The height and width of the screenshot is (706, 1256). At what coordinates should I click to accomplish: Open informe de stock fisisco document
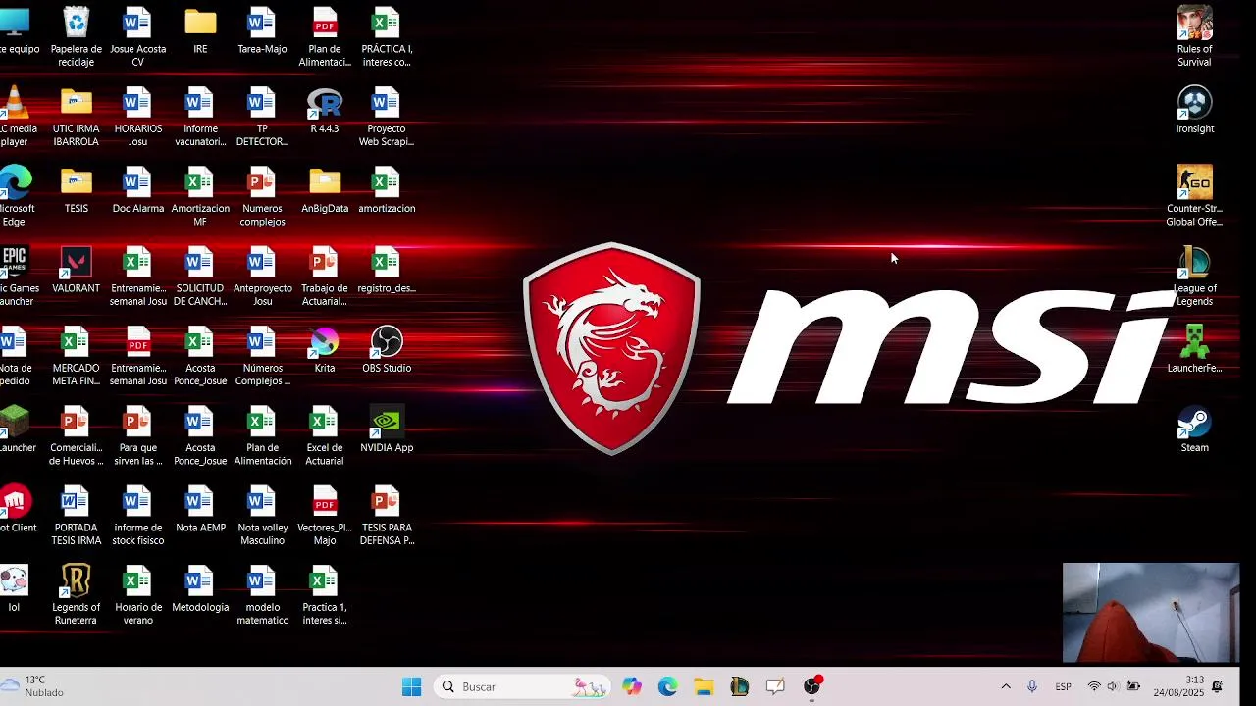pyautogui.click(x=137, y=515)
